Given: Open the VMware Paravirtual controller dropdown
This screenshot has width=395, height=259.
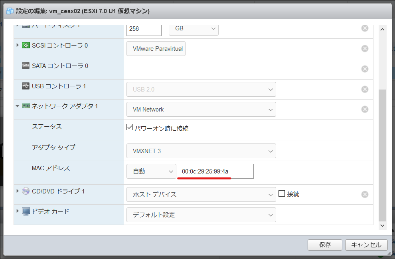Looking at the screenshot, I should pyautogui.click(x=156, y=49).
